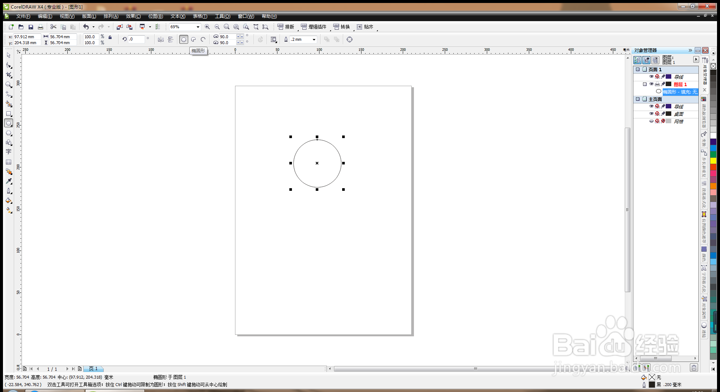
Task: Copy the selected object
Action: pos(63,27)
